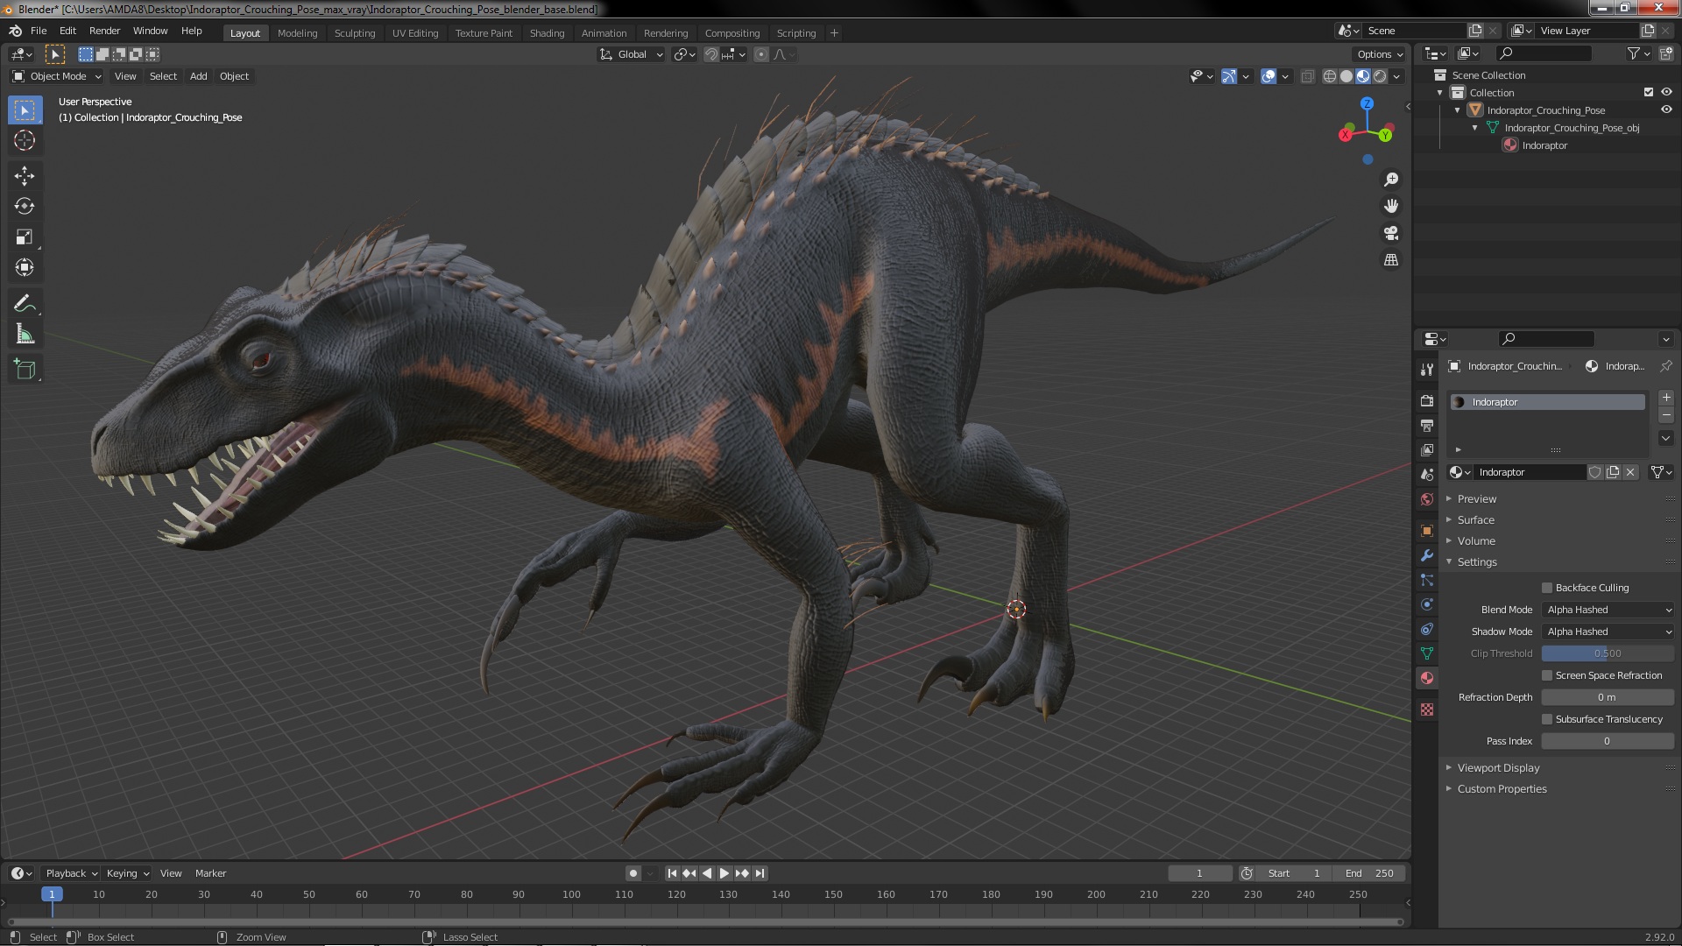Hide Indoraptor_Crouching_Pose with its eye icon
1682x946 pixels.
point(1666,110)
